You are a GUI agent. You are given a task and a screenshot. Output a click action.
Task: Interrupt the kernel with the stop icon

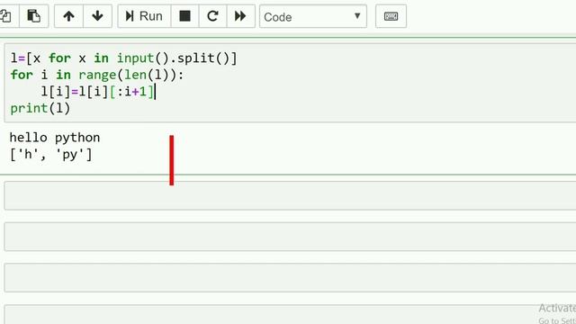click(x=184, y=16)
